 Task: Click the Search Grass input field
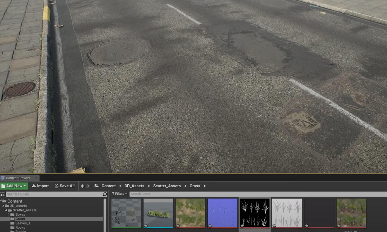[257, 194]
